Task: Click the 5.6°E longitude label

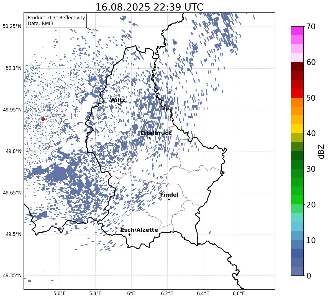Action: pyautogui.click(x=60, y=293)
